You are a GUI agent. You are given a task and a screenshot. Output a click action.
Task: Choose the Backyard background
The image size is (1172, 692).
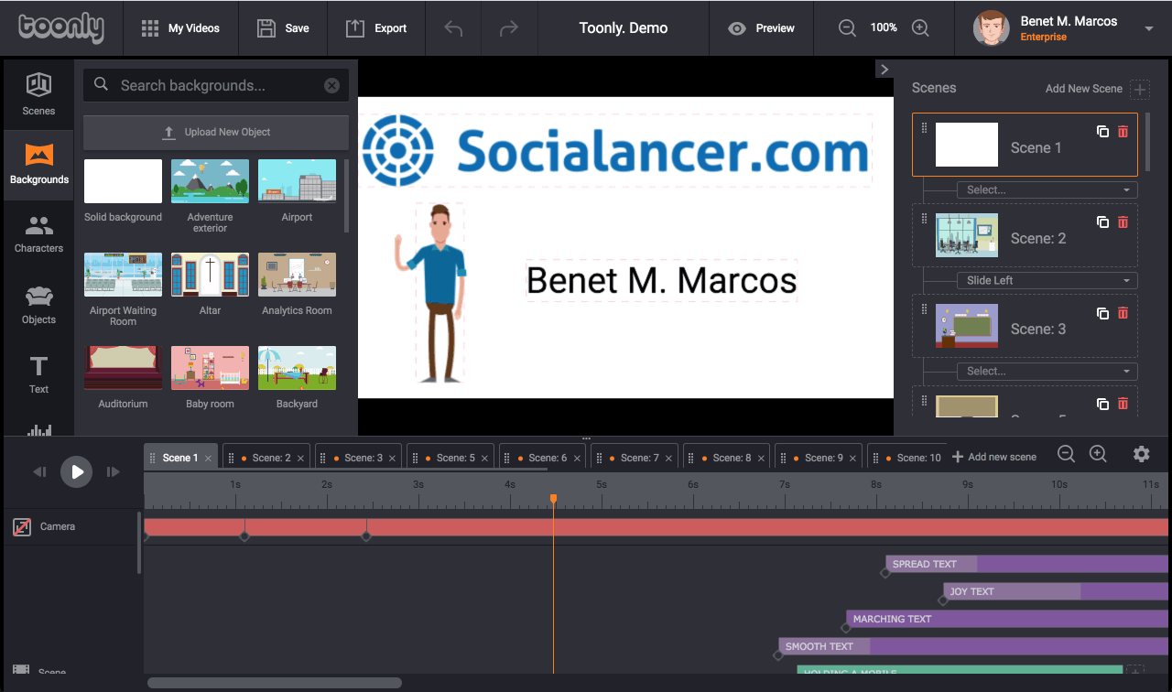tap(297, 368)
